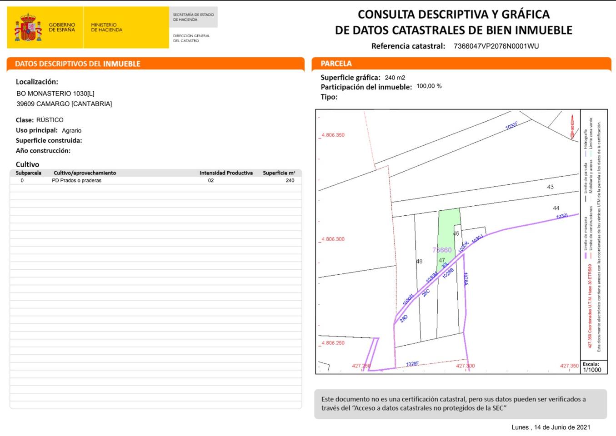Click the north arrow on the map
This screenshot has height=436, width=616.
coord(572,127)
